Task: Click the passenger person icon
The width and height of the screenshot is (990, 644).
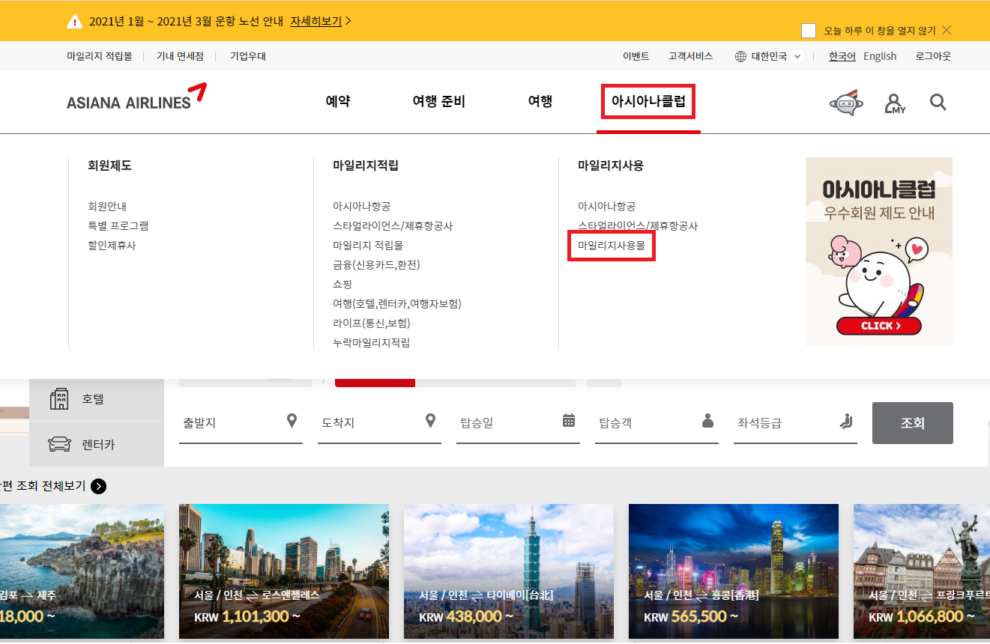Action: point(707,421)
